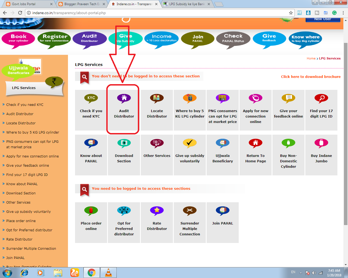Select Find your 17 digit LPG ID icon
Image resolution: width=348 pixels, height=278 pixels.
tap(321, 98)
